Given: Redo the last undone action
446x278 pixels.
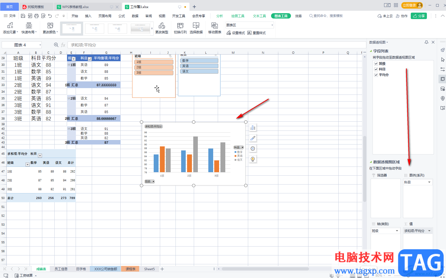Looking at the screenshot, I should [57, 16].
